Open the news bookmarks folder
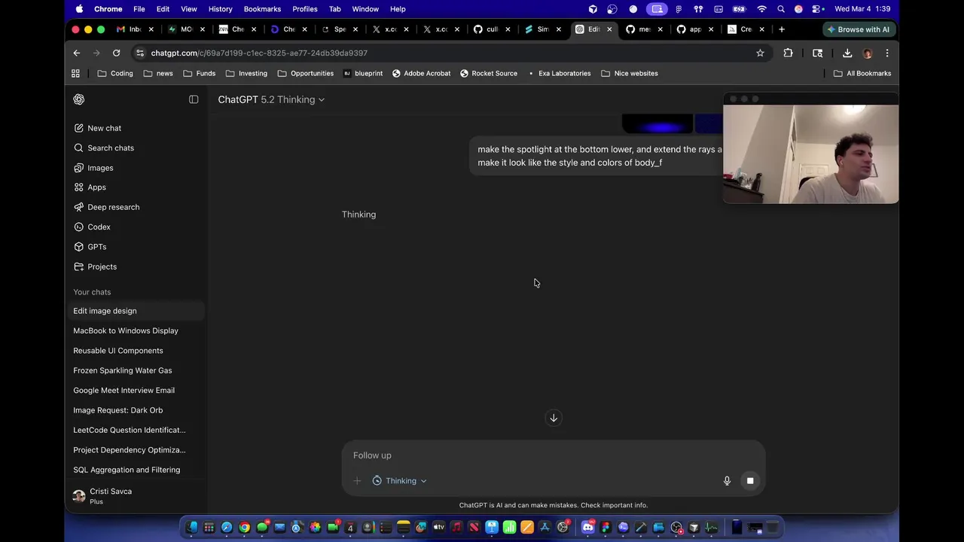The width and height of the screenshot is (964, 542). (x=158, y=73)
